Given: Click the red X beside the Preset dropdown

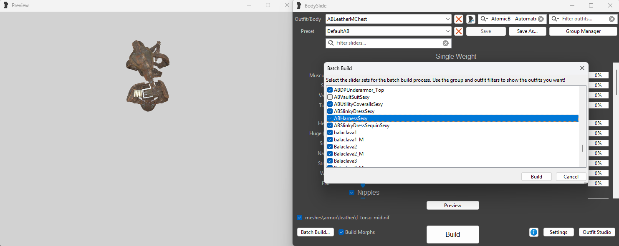Looking at the screenshot, I should pos(459,31).
